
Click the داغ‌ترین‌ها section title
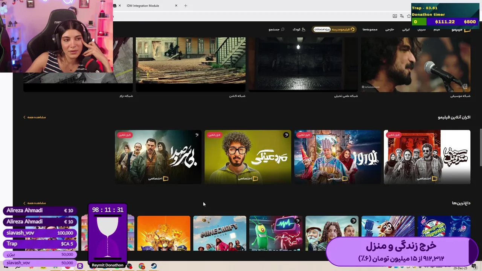[461, 203]
